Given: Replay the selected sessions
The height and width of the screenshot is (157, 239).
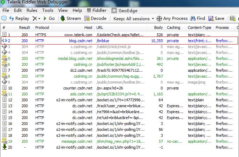Looking at the screenshot, I should tap(19, 18).
